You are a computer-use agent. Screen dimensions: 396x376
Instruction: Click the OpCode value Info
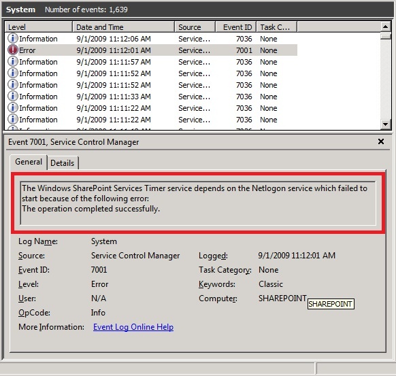[98, 312]
